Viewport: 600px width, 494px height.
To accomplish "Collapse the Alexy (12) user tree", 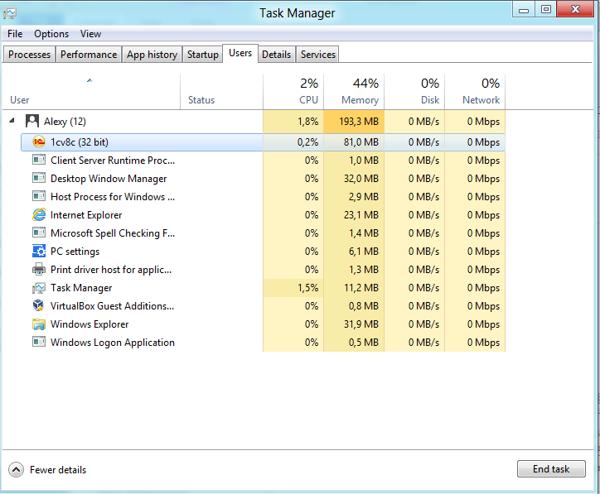I will [x=12, y=120].
